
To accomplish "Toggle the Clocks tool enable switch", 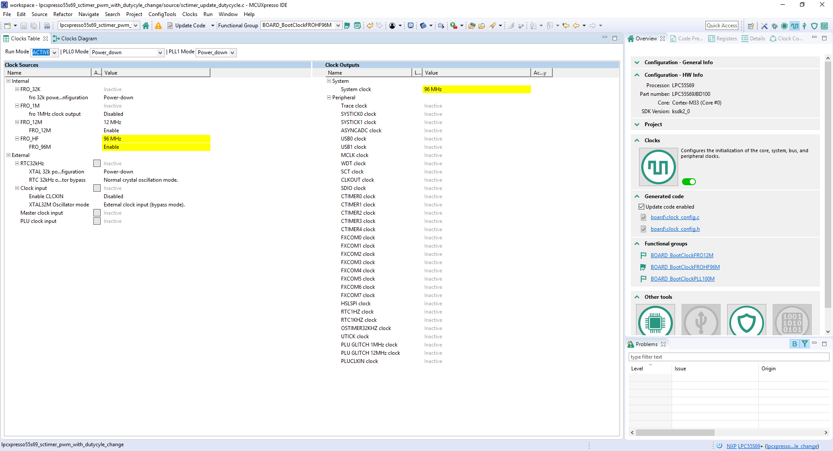I will coord(689,182).
